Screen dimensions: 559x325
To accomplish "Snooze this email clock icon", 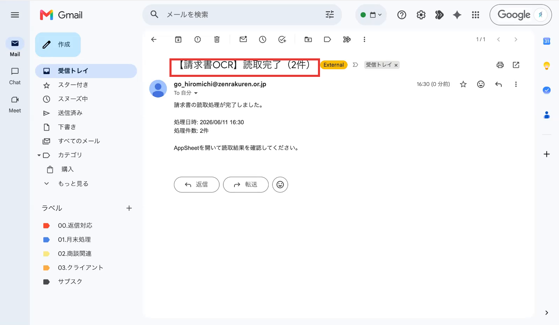I will [262, 39].
